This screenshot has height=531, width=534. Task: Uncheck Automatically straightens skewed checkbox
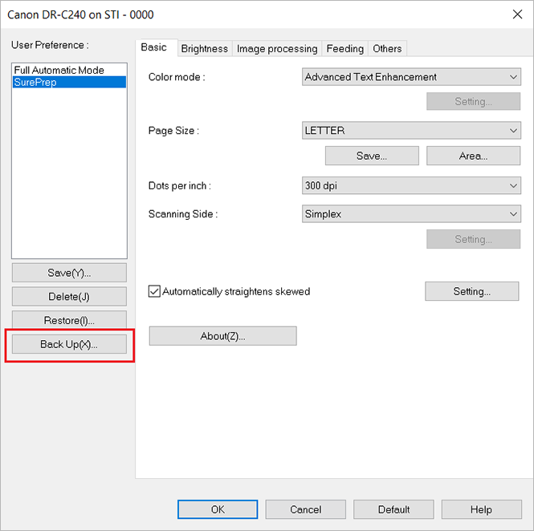[x=155, y=292]
